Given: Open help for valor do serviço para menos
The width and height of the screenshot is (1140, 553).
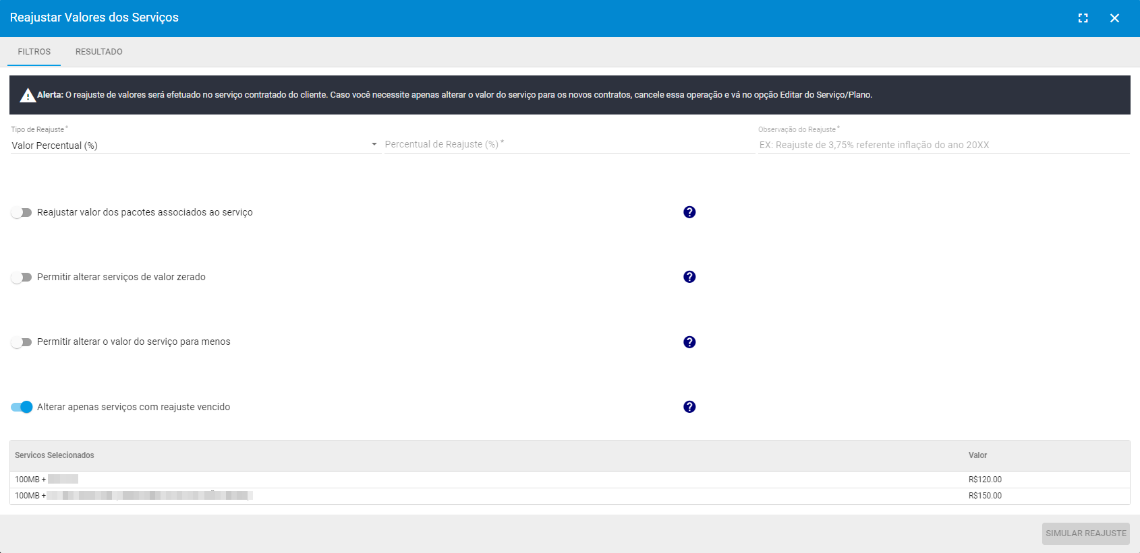Looking at the screenshot, I should [689, 342].
